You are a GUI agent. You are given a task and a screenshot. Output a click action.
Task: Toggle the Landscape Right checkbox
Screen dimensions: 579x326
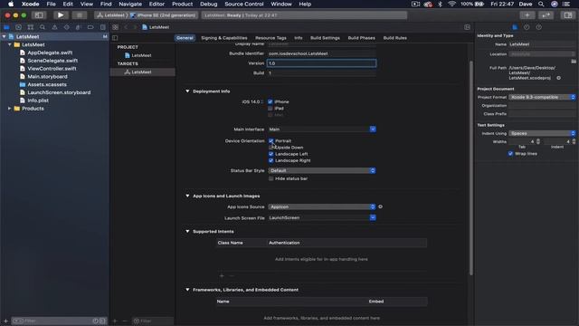271,160
